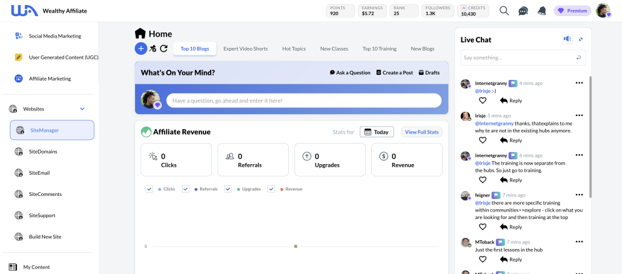Click the Live Chat expand arrows icon

(581, 39)
